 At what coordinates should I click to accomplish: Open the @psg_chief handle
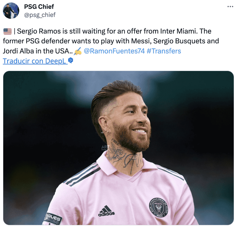tap(40, 15)
